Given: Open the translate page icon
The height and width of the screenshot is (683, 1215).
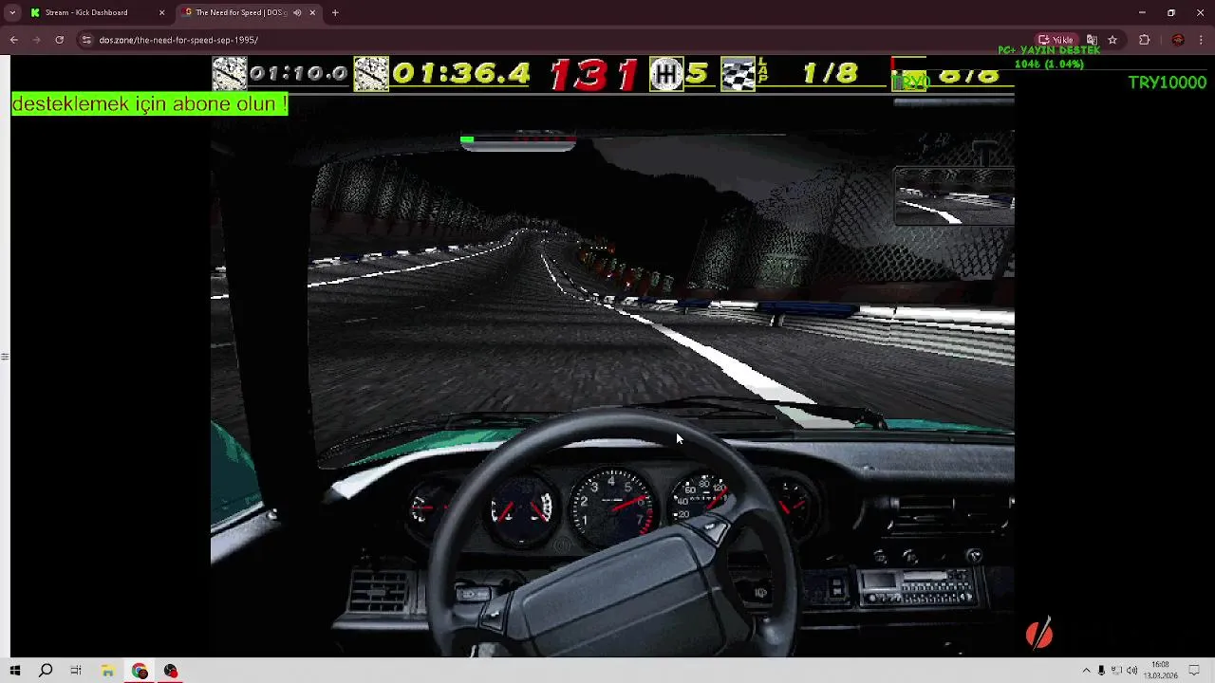Looking at the screenshot, I should click(1092, 40).
